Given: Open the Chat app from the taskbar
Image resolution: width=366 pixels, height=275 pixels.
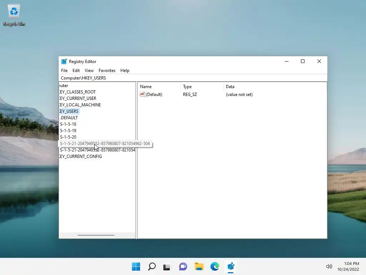Looking at the screenshot, I should click(183, 266).
